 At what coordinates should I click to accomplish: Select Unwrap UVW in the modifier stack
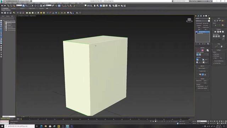[x=203, y=32]
